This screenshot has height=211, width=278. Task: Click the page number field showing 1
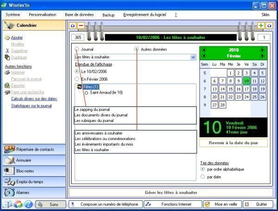pos(264,38)
